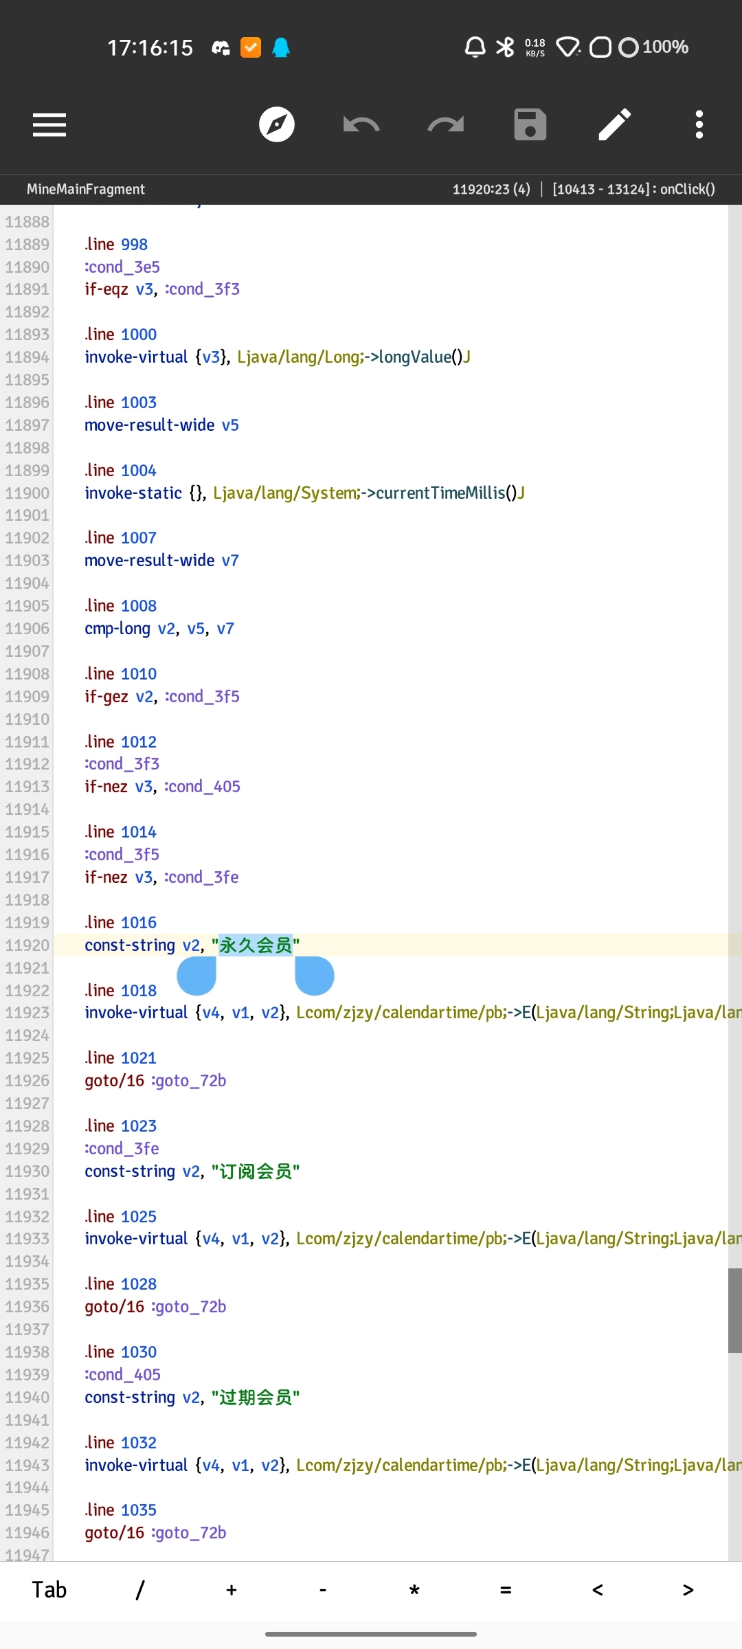742x1649 pixels.
Task: Tap if-eqz v3, :cond_3f3 line
Action: [x=162, y=289]
